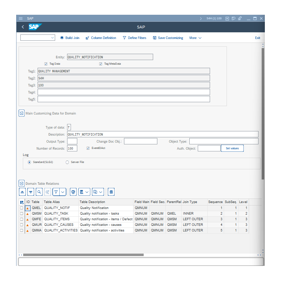Click the layout grid icon in table toolbar
281x281 pixels.
tap(111, 192)
